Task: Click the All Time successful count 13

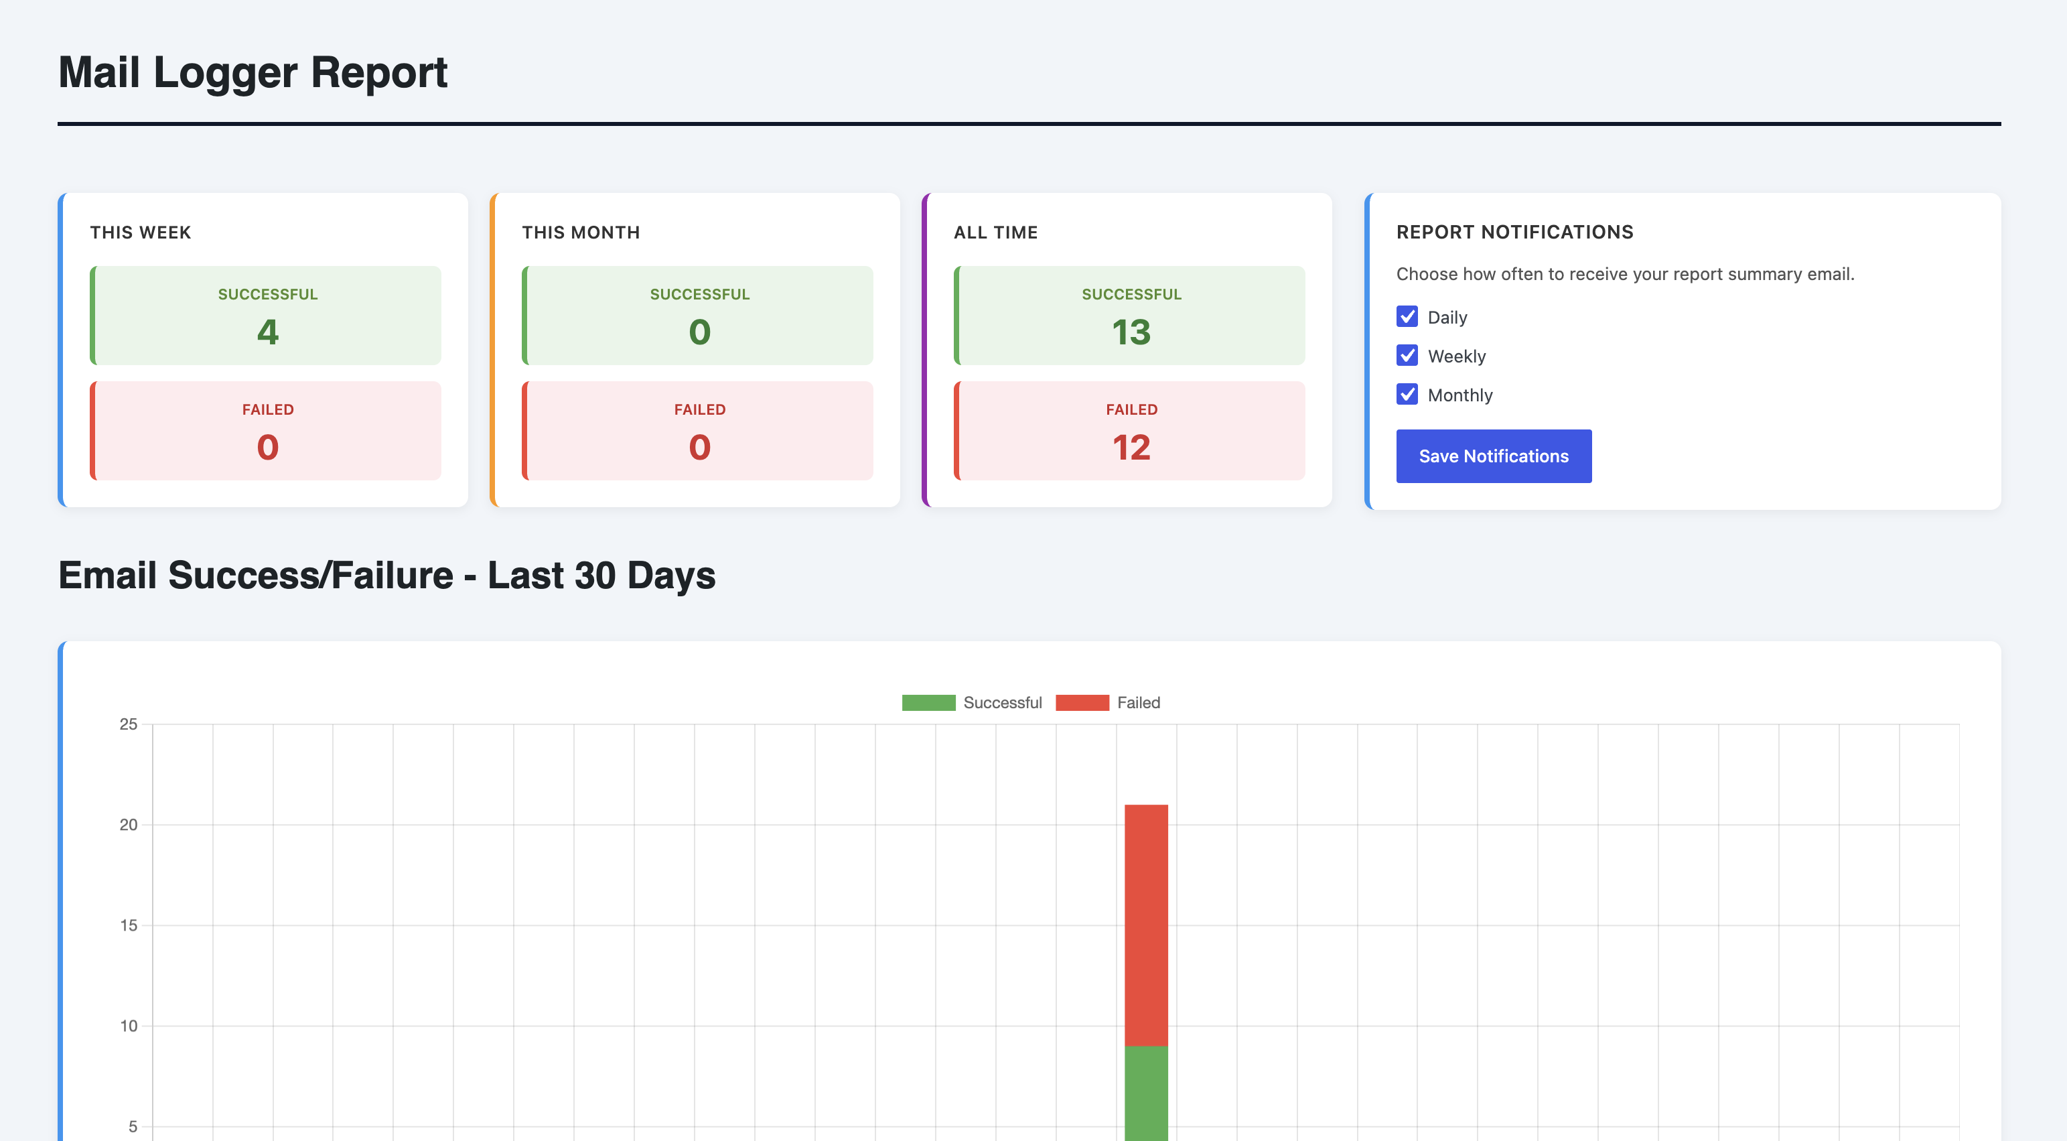Action: (x=1131, y=332)
